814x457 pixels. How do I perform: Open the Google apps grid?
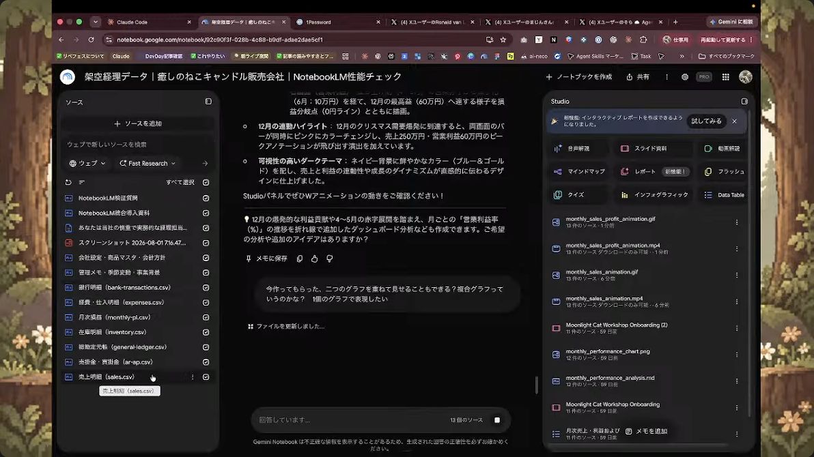pos(725,77)
